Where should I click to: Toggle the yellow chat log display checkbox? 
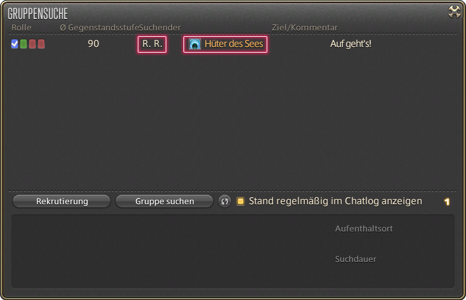[241, 202]
